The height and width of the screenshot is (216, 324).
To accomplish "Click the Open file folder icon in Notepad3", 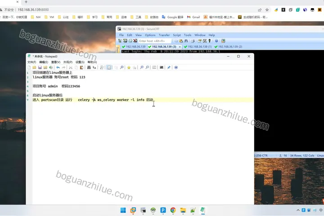I will (x=34, y=67).
